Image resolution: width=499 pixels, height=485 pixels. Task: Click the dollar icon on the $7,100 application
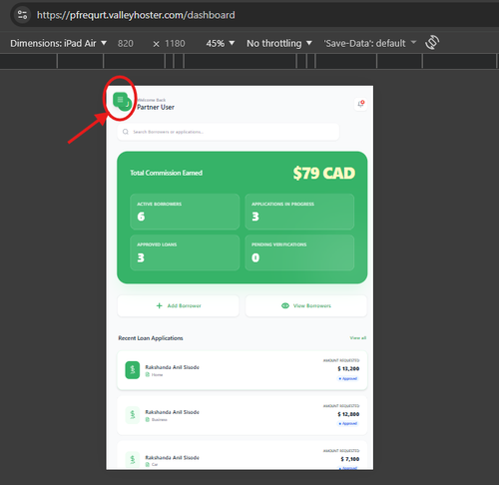coord(133,459)
